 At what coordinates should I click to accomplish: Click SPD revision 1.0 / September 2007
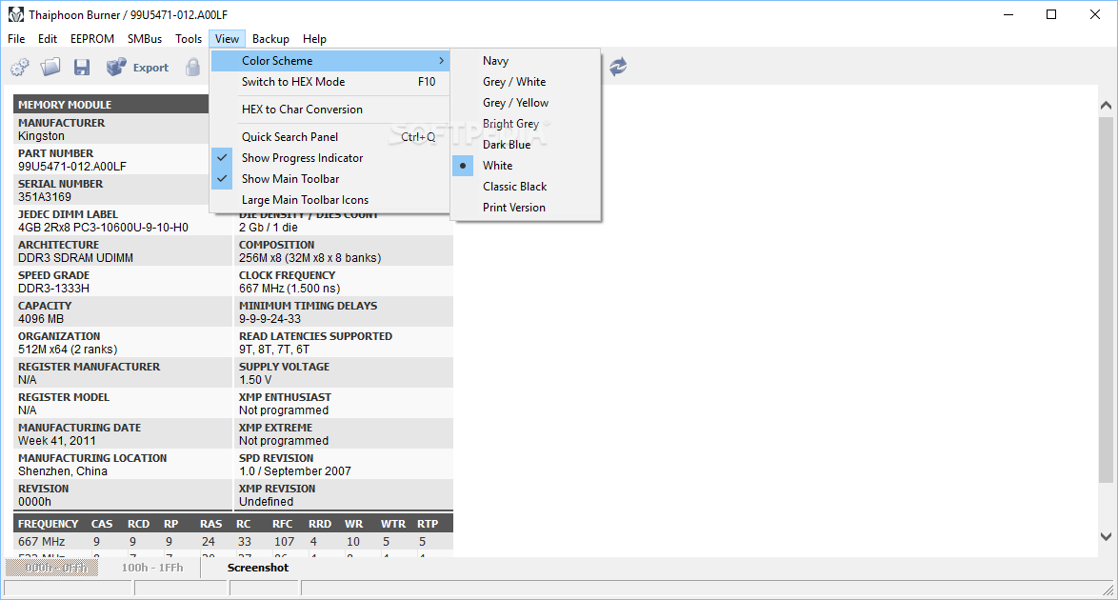click(295, 471)
